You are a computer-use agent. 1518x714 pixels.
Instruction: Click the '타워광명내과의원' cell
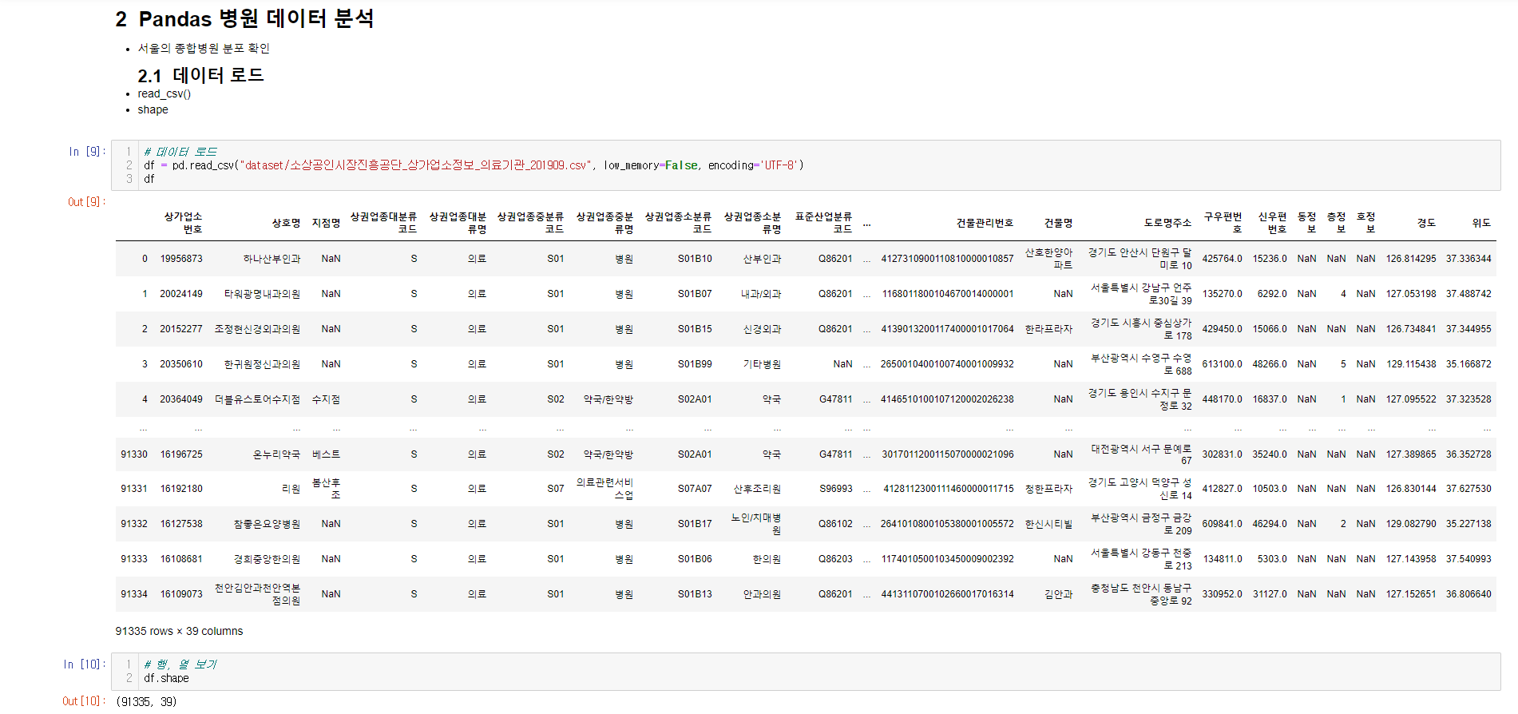pos(262,294)
